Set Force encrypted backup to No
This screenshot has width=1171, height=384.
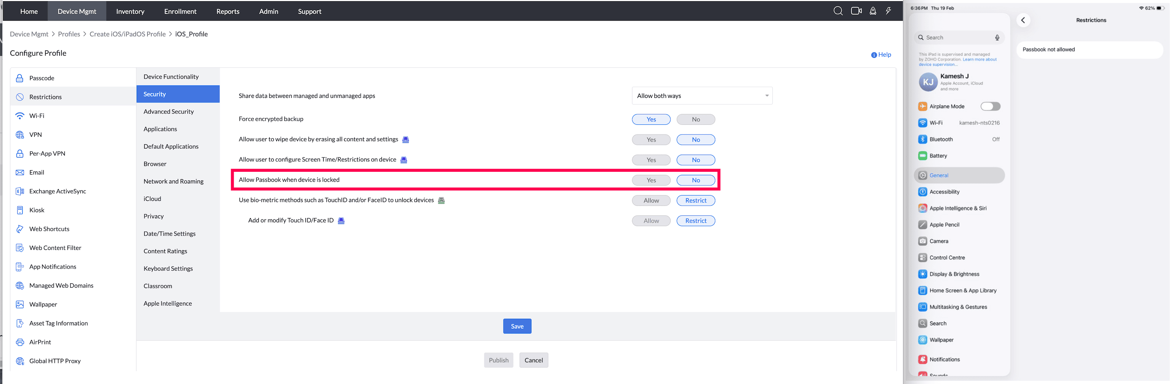[695, 119]
